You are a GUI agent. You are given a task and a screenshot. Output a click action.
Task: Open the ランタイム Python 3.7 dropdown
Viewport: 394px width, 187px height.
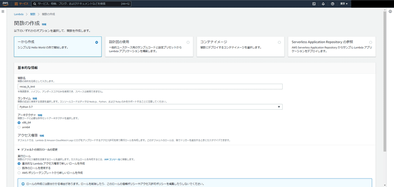150,107
